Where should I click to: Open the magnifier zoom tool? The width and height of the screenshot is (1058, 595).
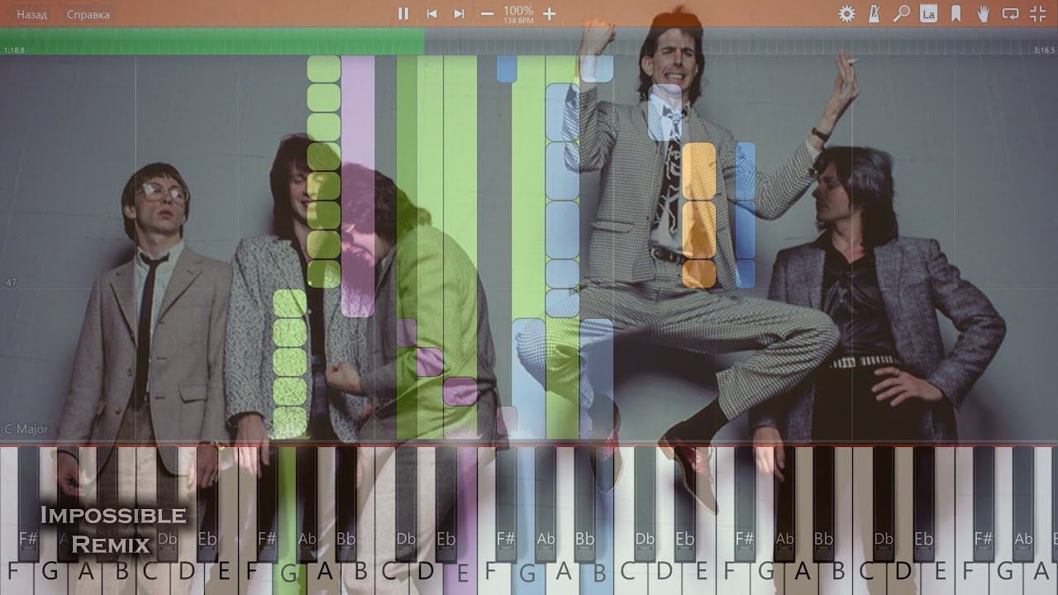click(902, 13)
